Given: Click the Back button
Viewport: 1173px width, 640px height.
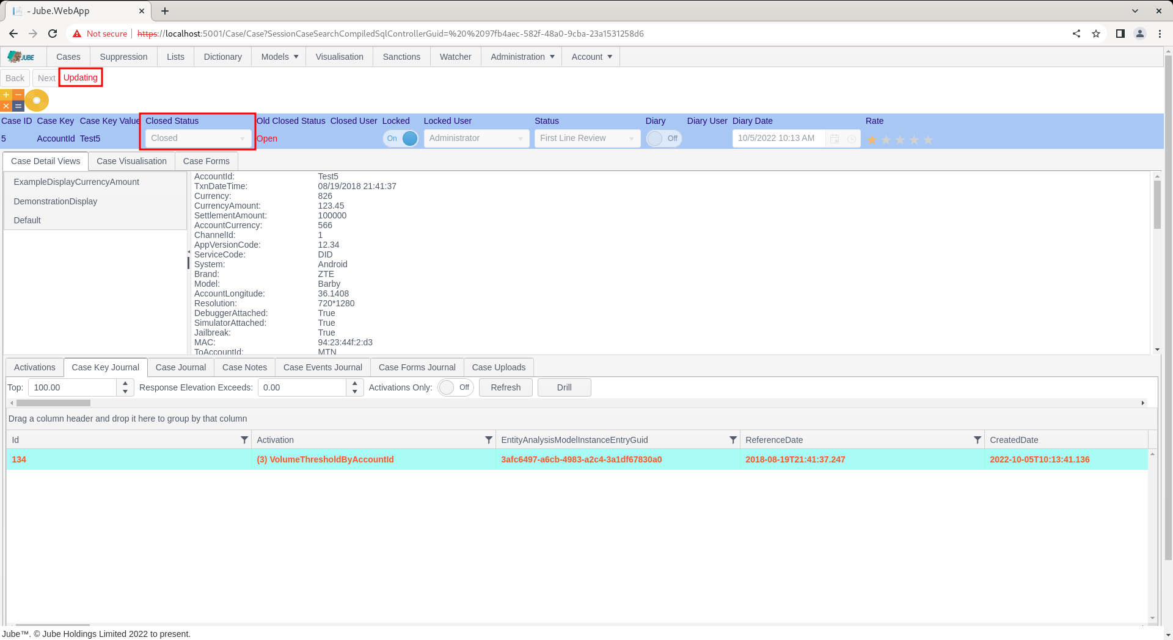Looking at the screenshot, I should click(15, 78).
